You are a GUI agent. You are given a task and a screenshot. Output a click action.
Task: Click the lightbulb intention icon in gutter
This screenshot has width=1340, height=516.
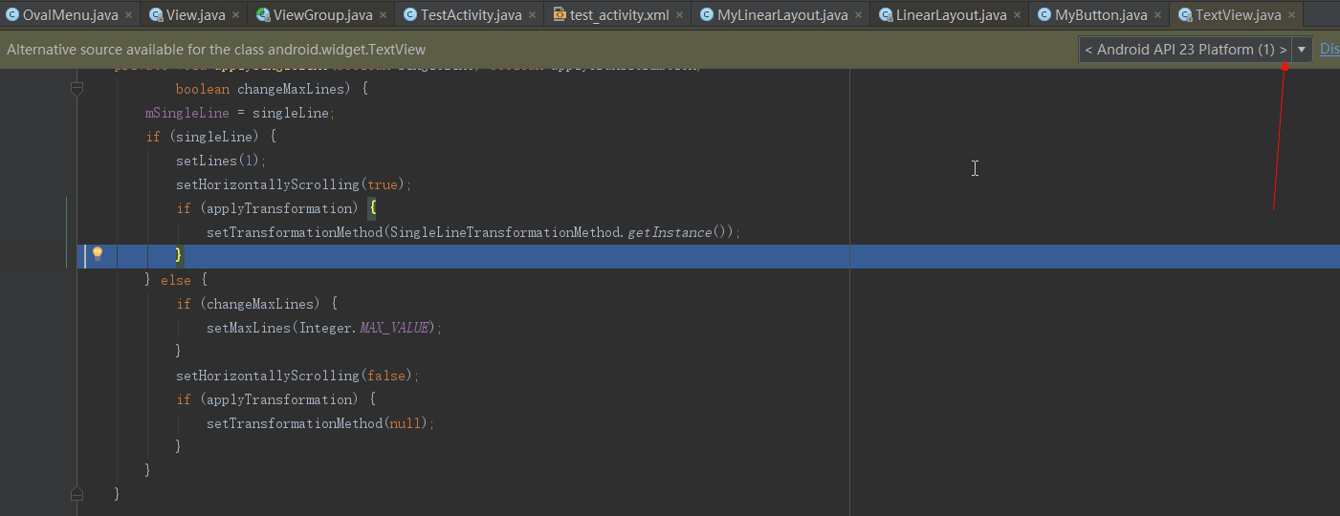pyautogui.click(x=97, y=254)
